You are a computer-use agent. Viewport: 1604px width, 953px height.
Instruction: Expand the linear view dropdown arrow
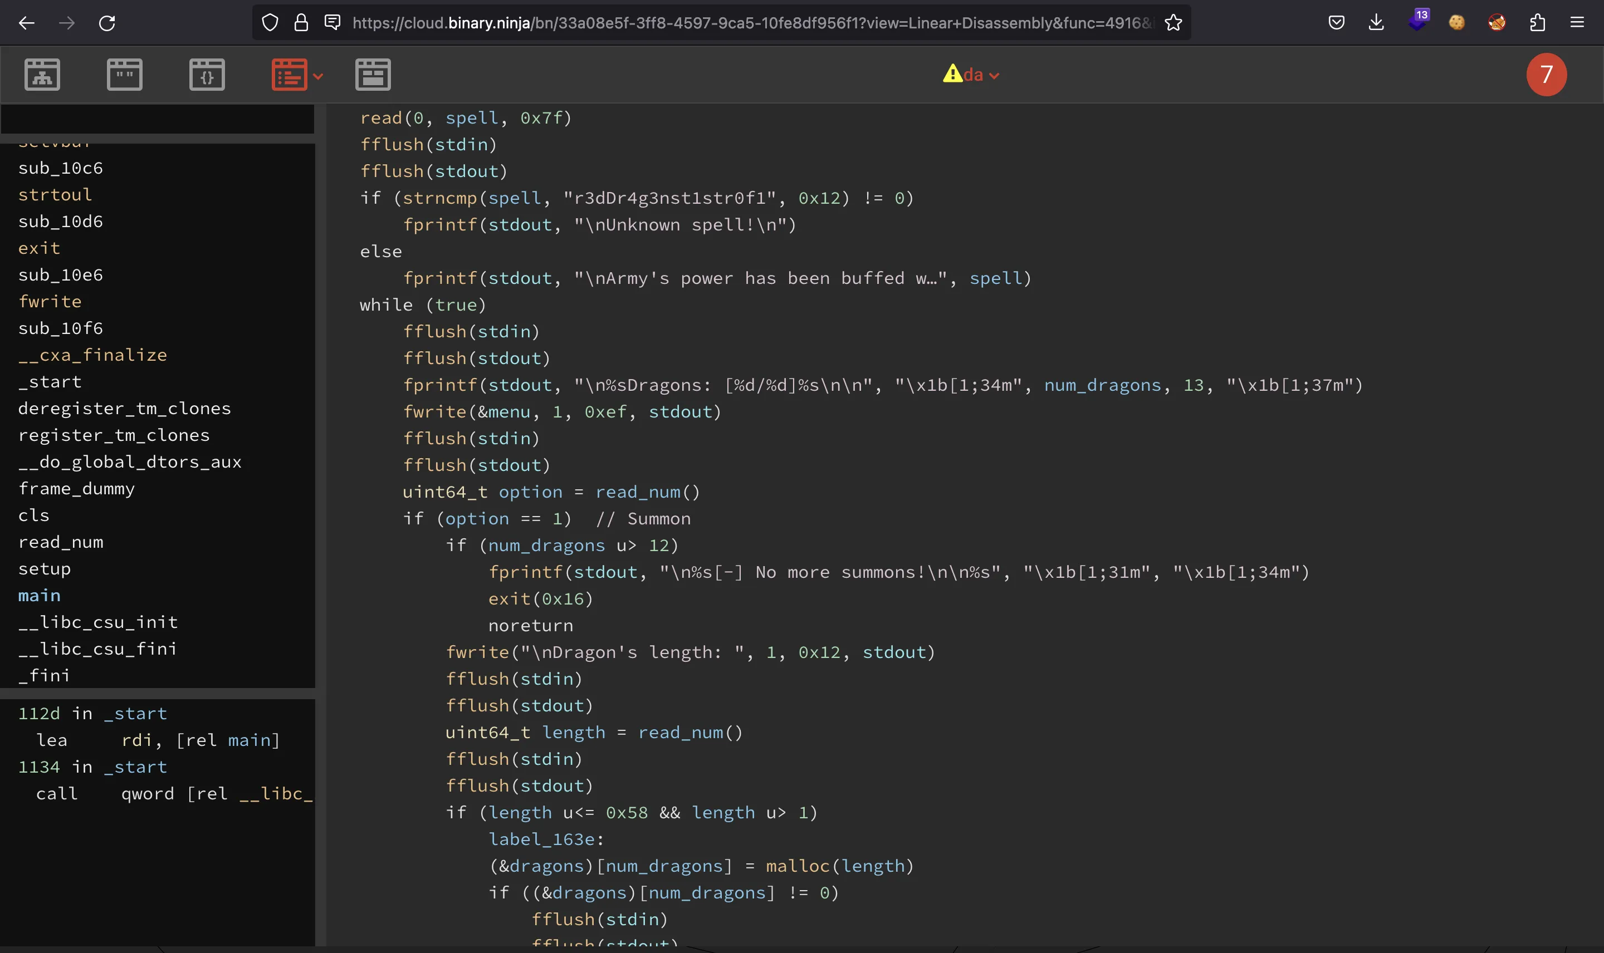[318, 76]
